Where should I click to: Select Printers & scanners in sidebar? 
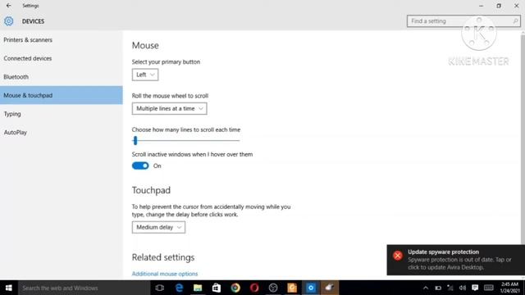point(62,40)
